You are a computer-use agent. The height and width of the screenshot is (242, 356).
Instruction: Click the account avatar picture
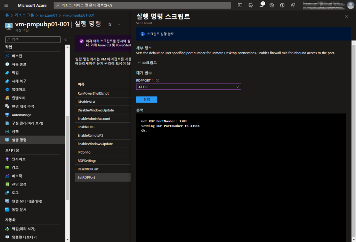tap(351, 5)
